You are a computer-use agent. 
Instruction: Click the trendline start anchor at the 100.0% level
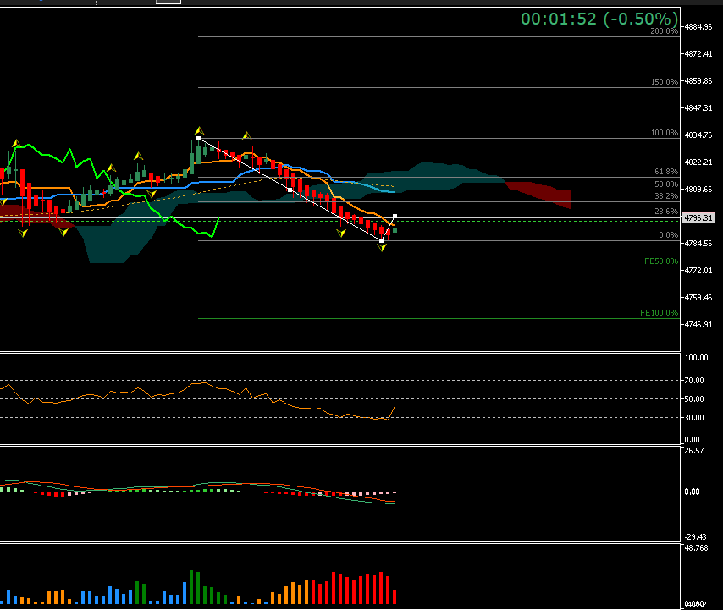point(199,138)
